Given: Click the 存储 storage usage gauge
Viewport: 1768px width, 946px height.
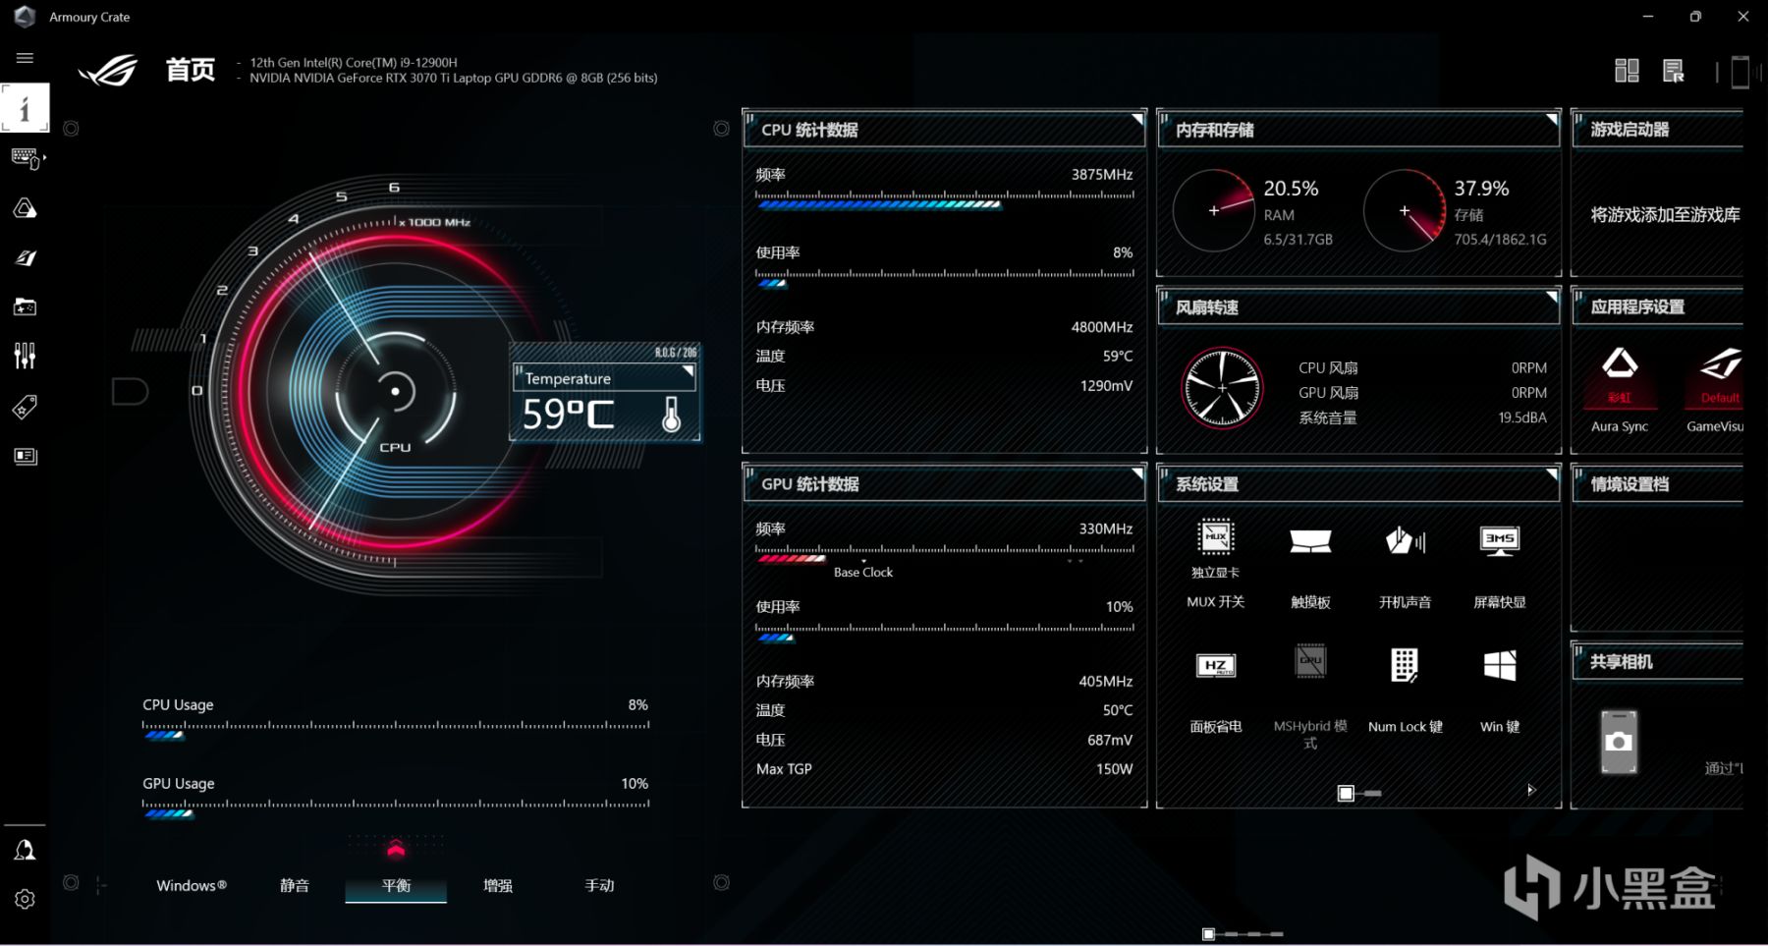Looking at the screenshot, I should coord(1405,210).
